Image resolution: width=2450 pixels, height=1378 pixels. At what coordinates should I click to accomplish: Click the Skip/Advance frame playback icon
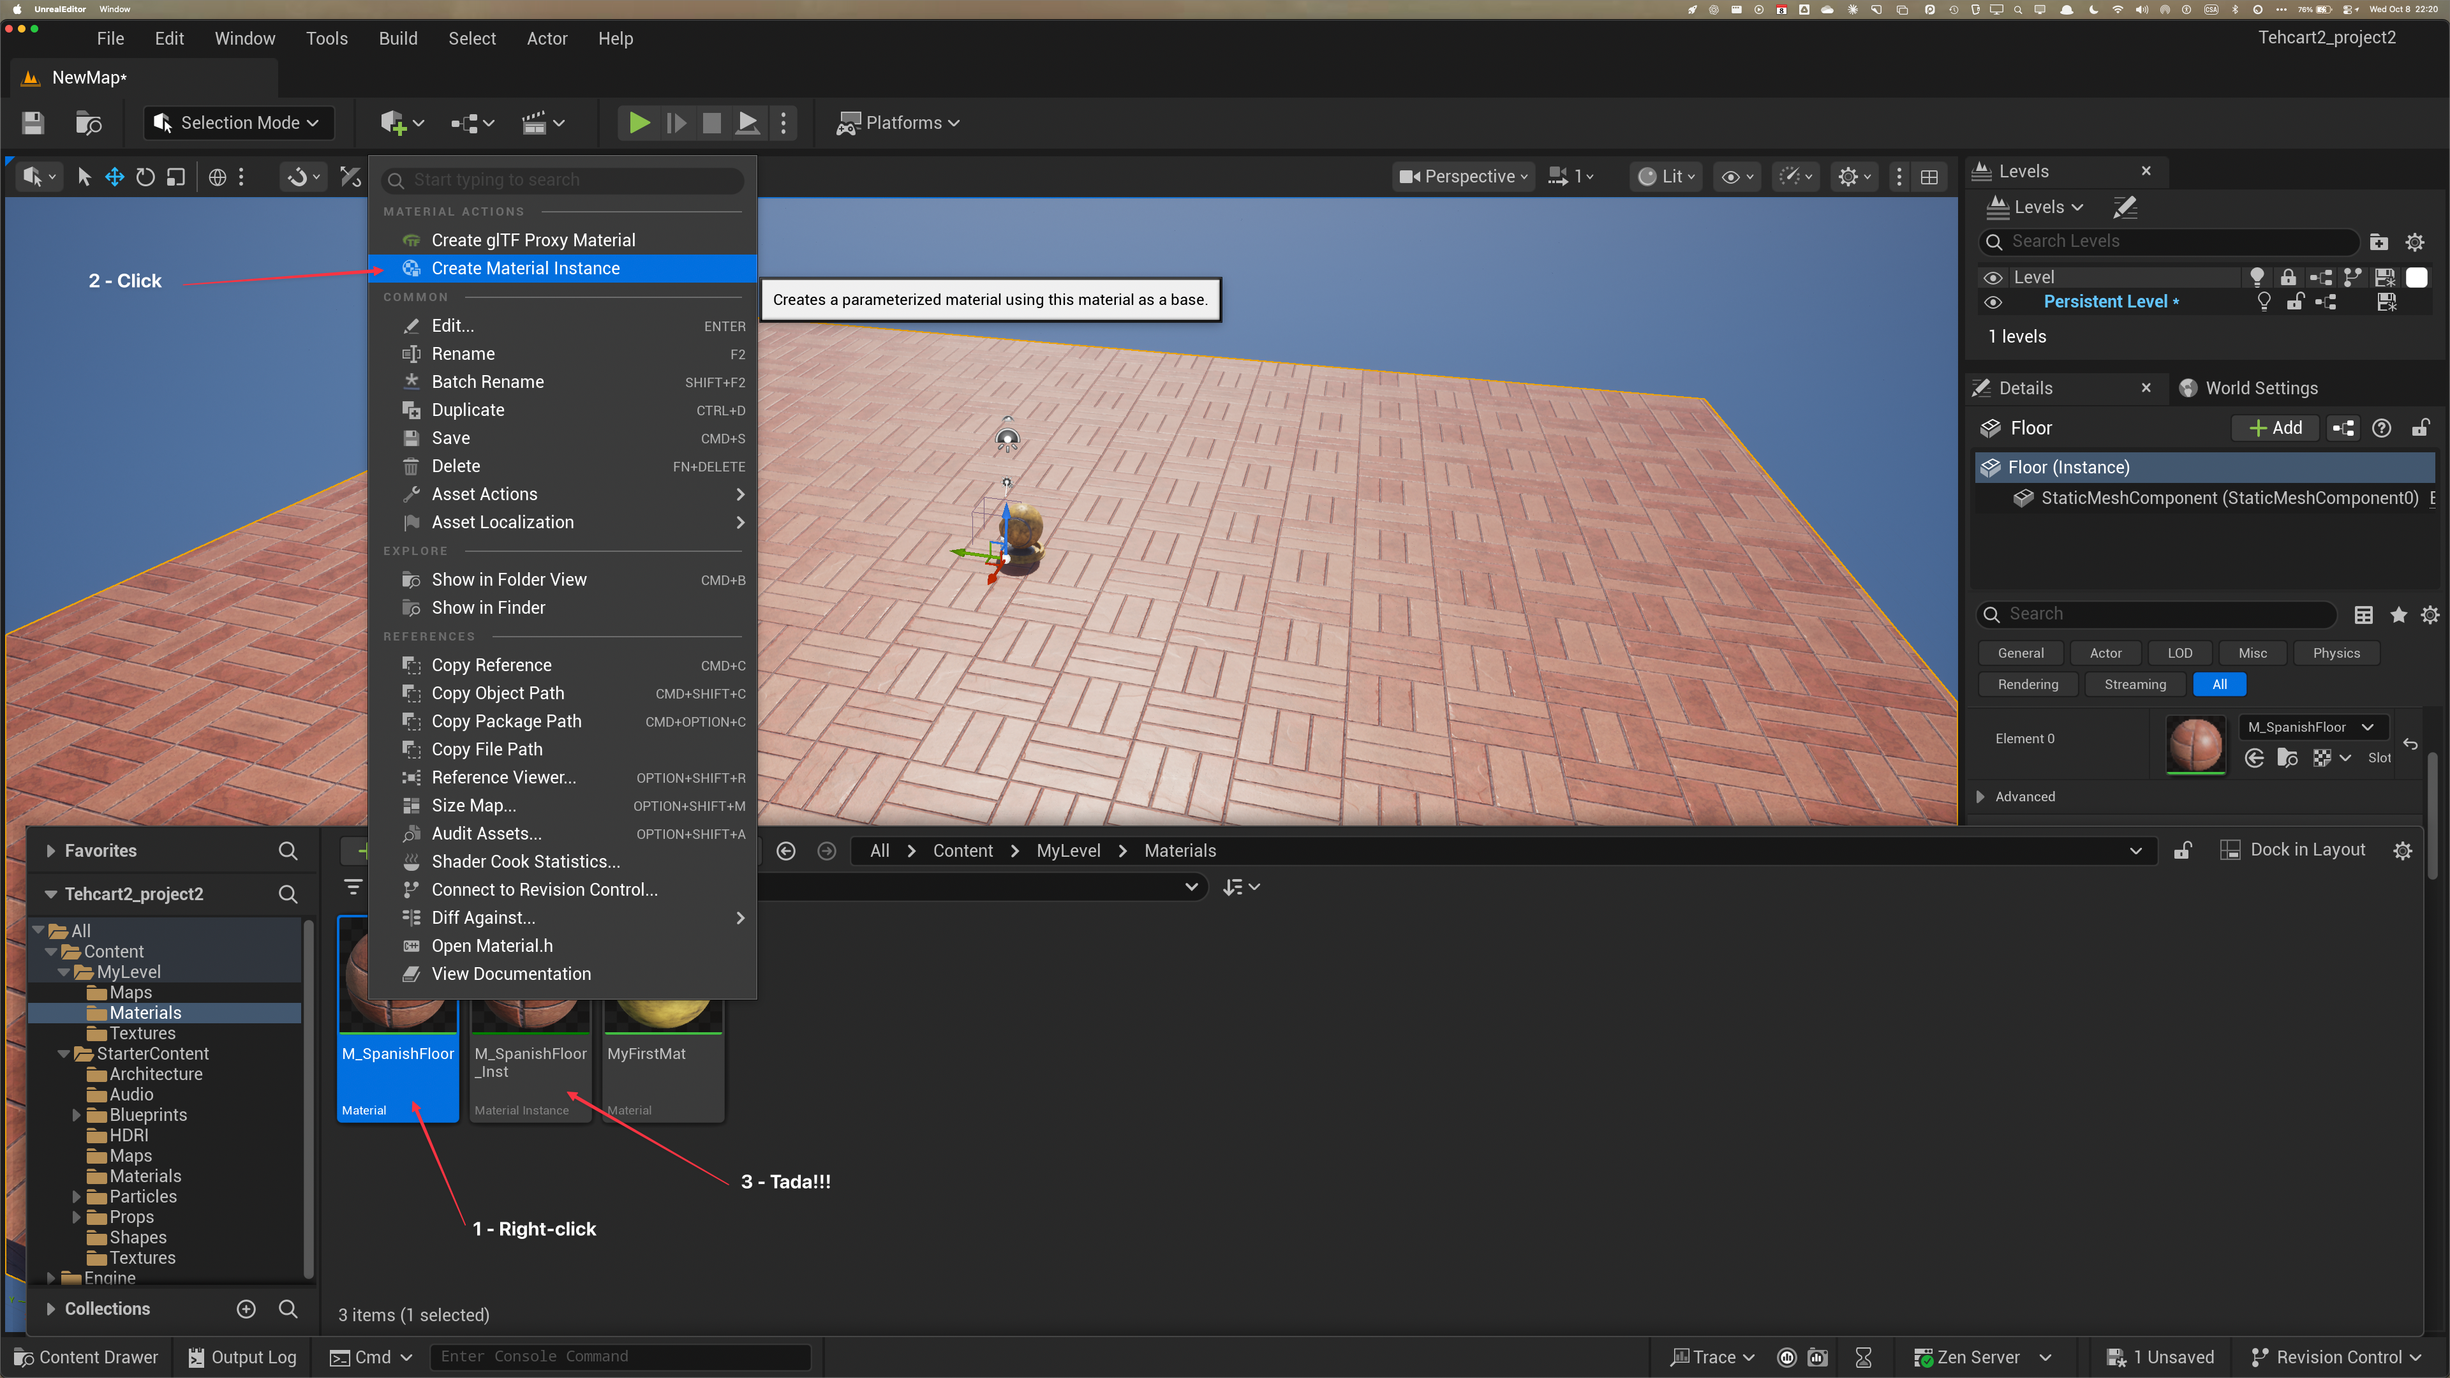[x=675, y=122]
